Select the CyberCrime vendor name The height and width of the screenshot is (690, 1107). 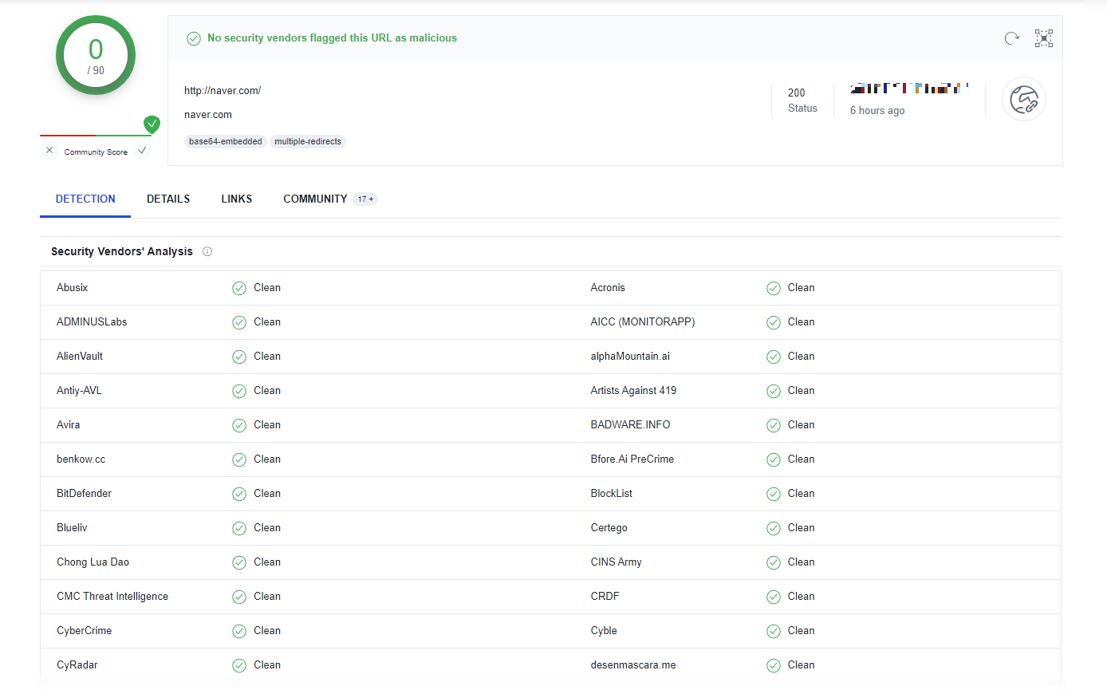click(85, 631)
